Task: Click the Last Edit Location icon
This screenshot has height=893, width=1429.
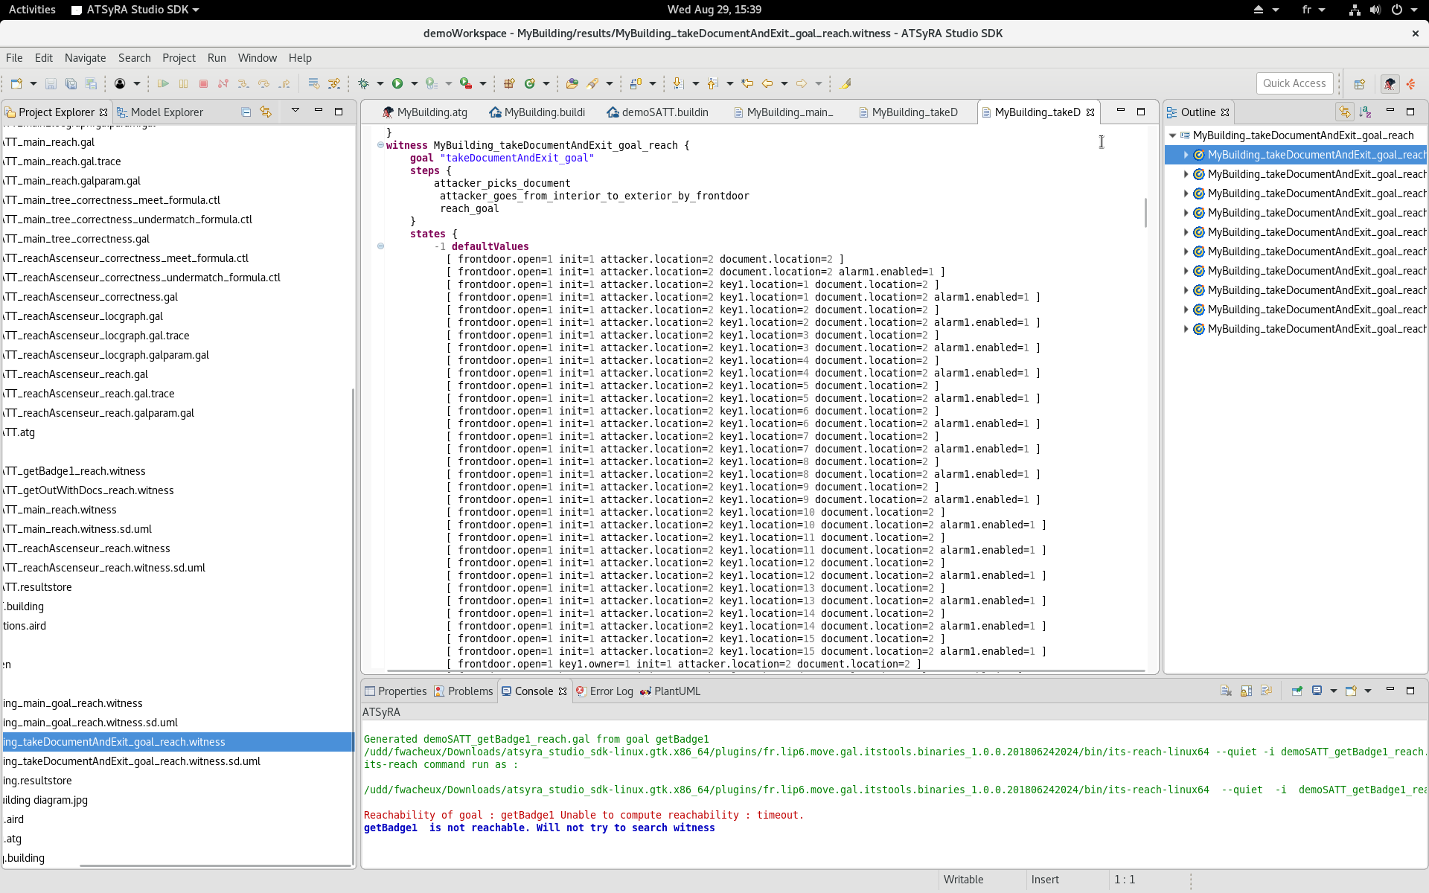Action: 747,84
